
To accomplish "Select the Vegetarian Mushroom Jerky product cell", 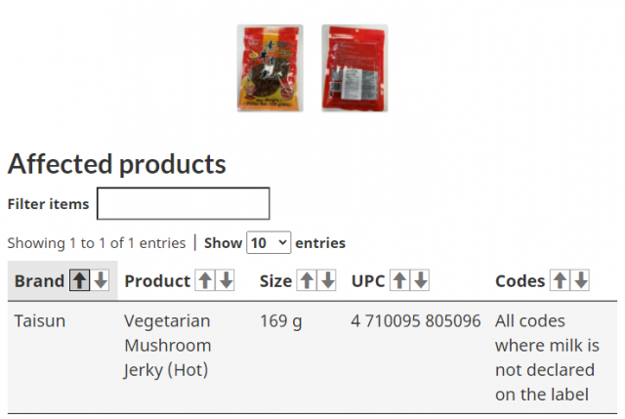I will click(167, 345).
